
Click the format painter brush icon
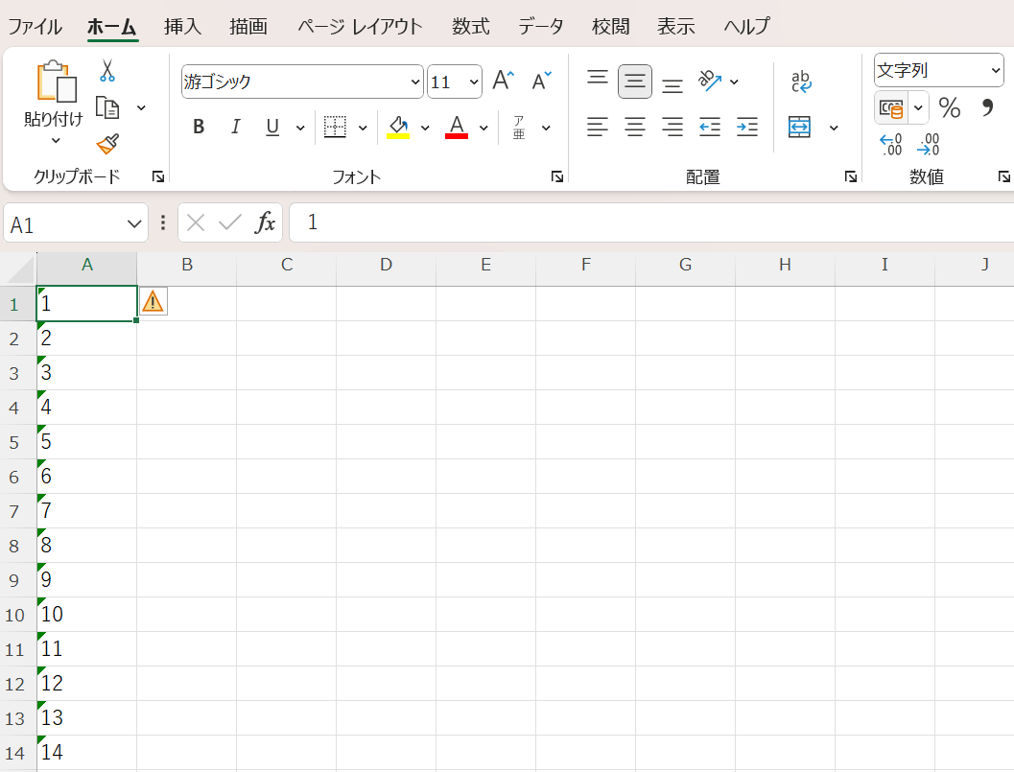click(107, 144)
